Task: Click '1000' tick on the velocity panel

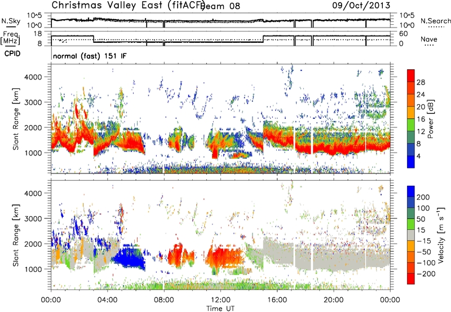Action: pos(33,269)
